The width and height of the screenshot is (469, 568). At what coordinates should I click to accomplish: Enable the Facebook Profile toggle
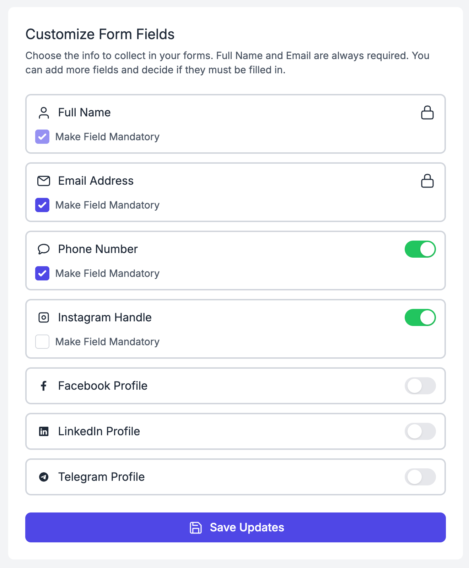click(x=420, y=386)
